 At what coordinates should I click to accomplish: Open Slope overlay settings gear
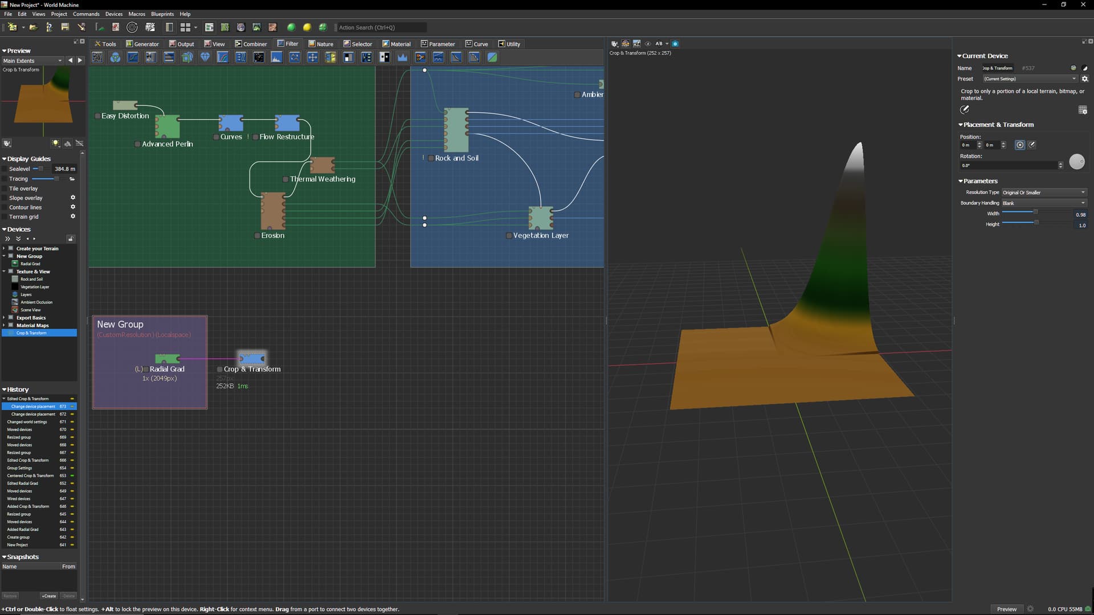point(73,198)
